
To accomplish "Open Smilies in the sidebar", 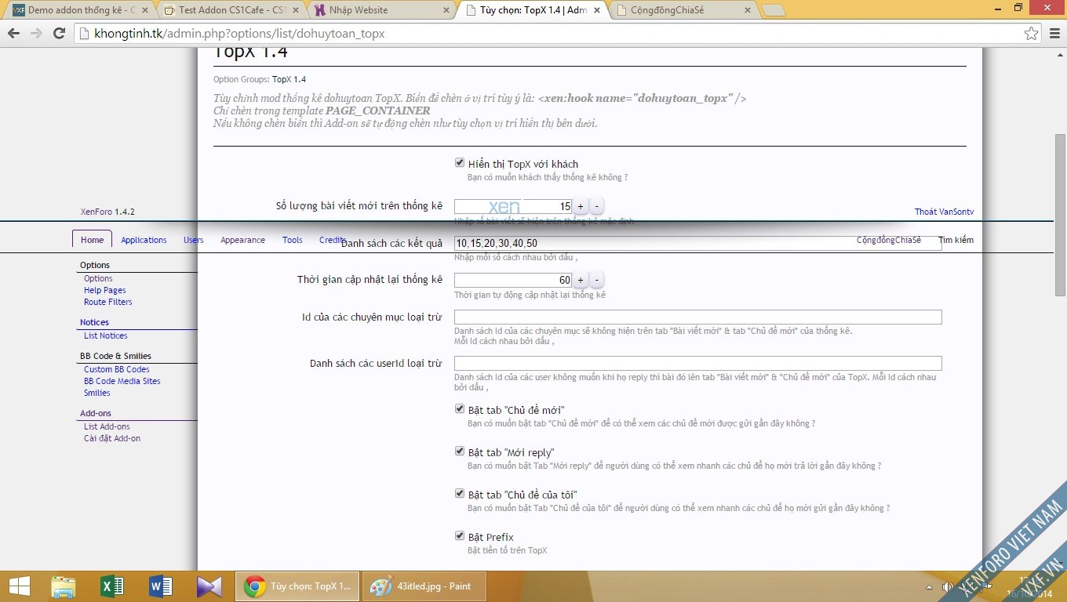I will (x=97, y=393).
